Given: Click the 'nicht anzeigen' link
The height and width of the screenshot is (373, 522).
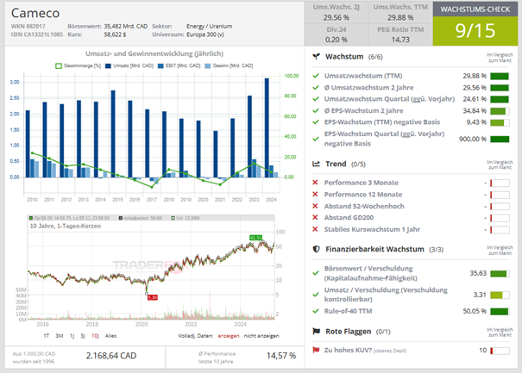Looking at the screenshot, I should point(261,336).
